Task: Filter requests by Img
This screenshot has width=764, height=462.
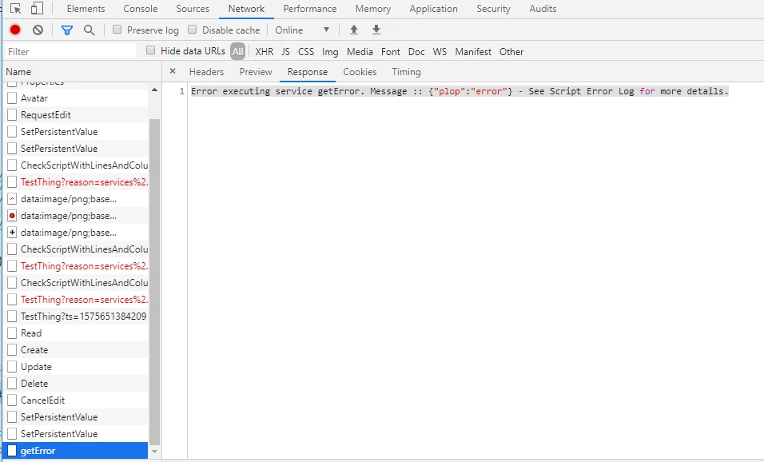Action: (x=330, y=52)
